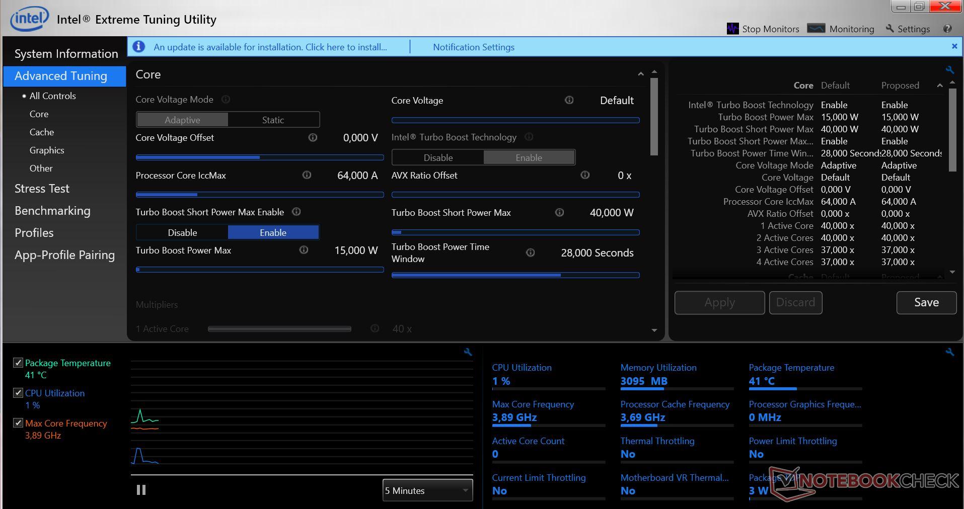Pause the monitoring graph
Image resolution: width=964 pixels, height=509 pixels.
141,490
